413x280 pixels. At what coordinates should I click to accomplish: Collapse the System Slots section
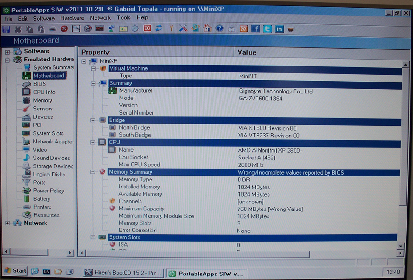(x=93, y=237)
